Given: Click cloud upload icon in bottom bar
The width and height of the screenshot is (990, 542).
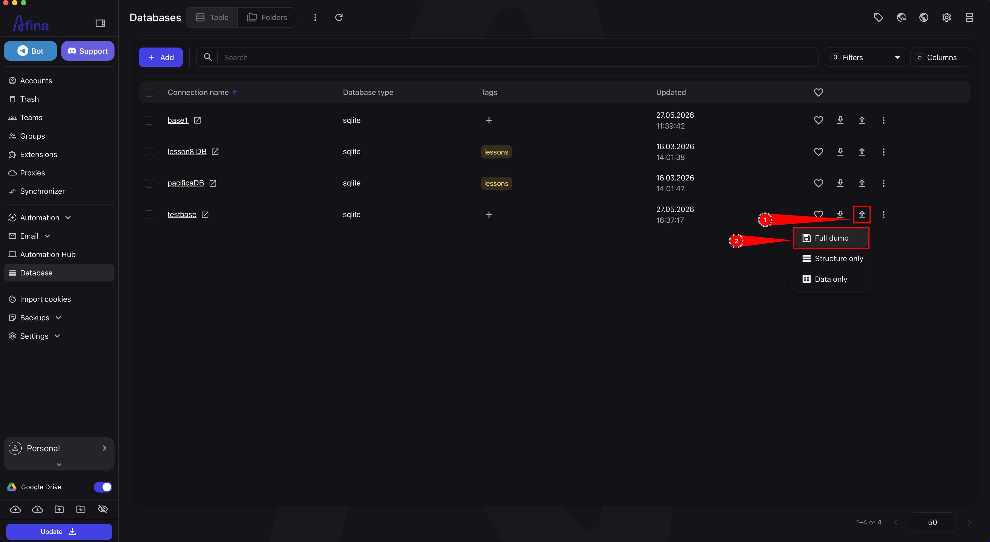Looking at the screenshot, I should 15,509.
